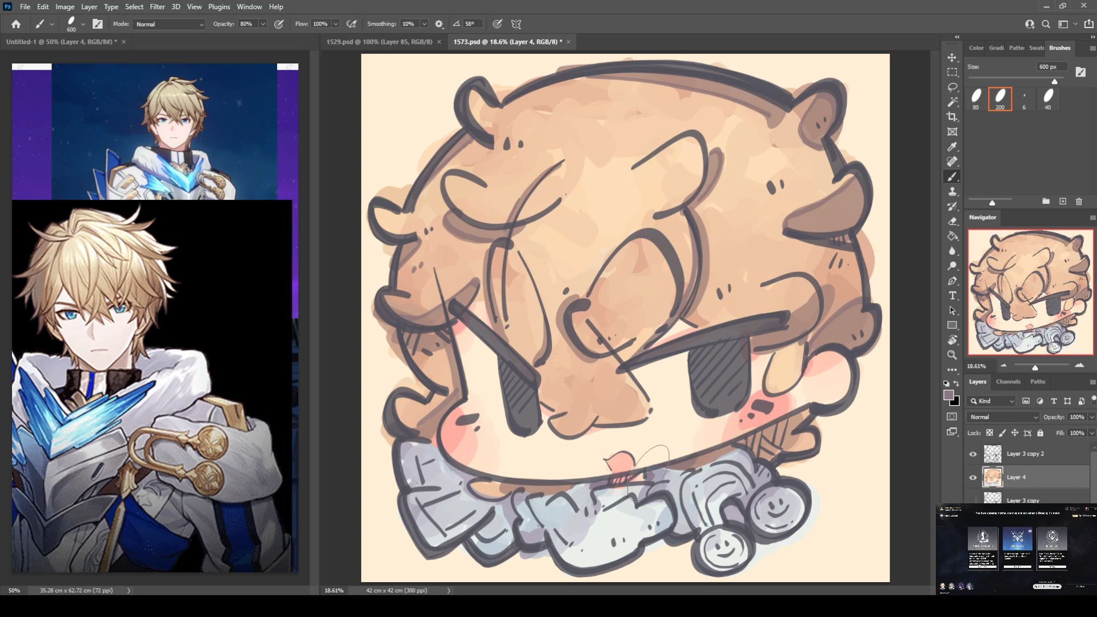This screenshot has width=1097, height=617.
Task: Change screen mode button
Action: click(952, 432)
